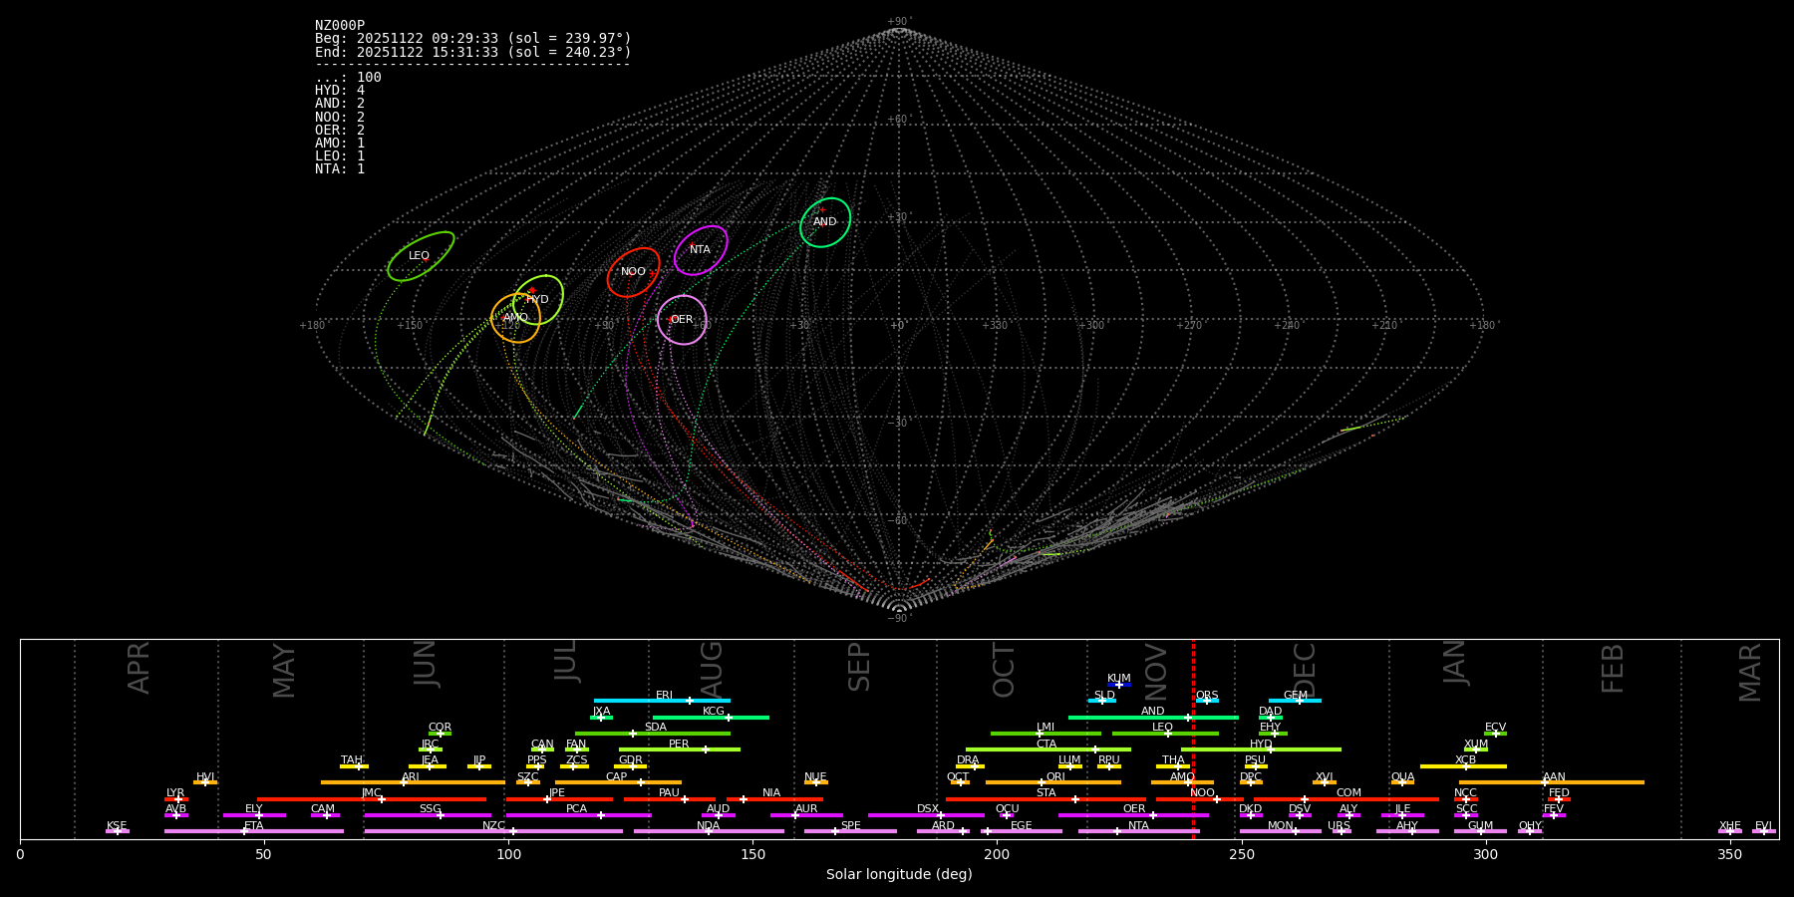The height and width of the screenshot is (897, 1794).
Task: Click the OER radiant ellipse on sky map
Action: 682,320
